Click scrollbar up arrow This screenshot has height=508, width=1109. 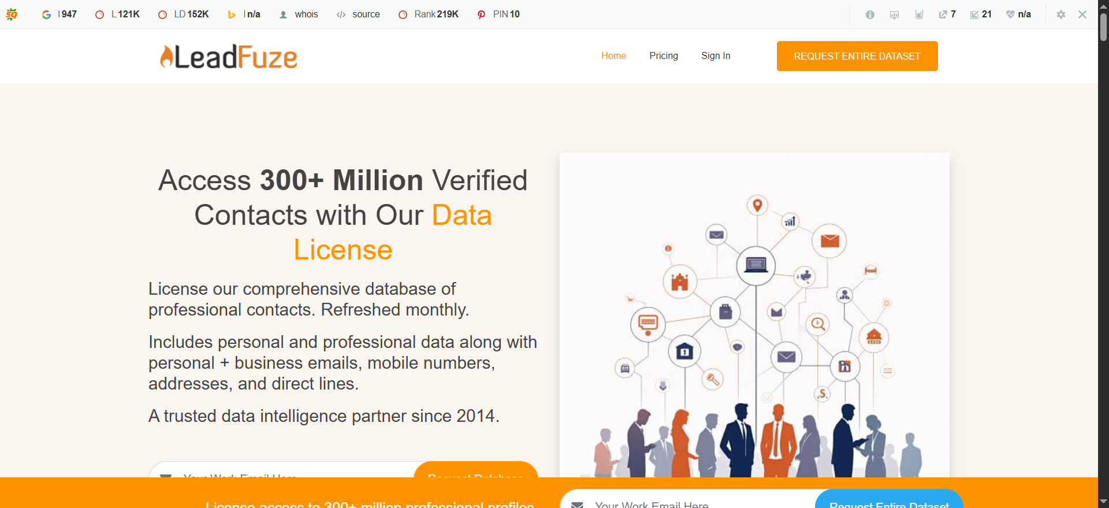(1103, 6)
